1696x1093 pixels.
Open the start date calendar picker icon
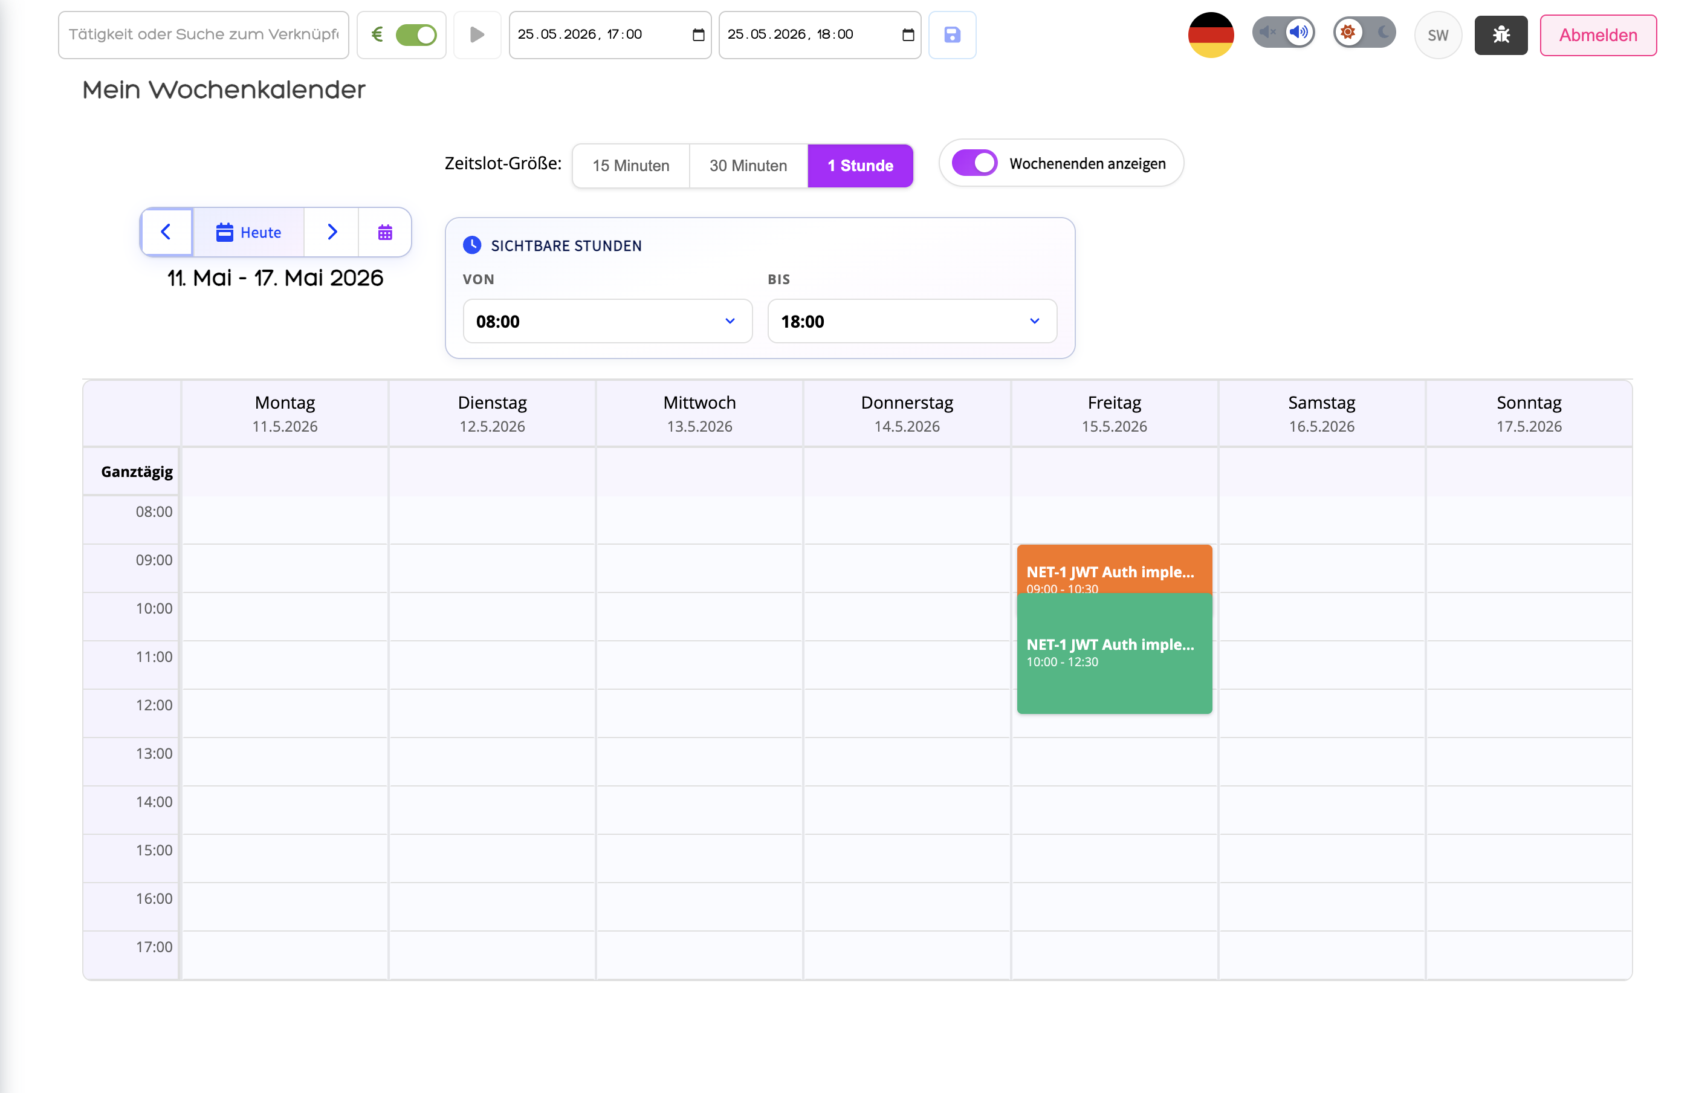tap(698, 34)
